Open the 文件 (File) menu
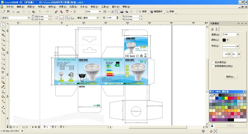The width and height of the screenshot is (248, 134). (x=10, y=7)
